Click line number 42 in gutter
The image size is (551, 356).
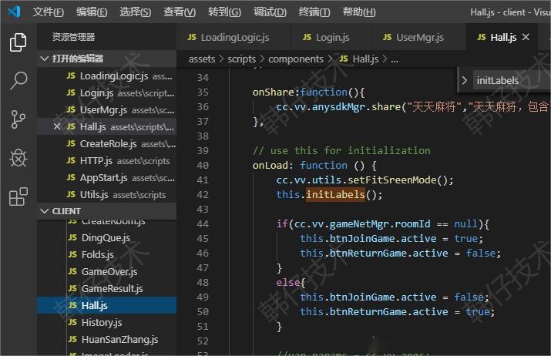(x=203, y=194)
